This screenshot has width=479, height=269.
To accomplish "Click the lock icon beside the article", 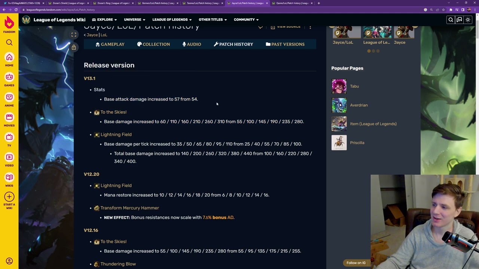I will 74,47.
